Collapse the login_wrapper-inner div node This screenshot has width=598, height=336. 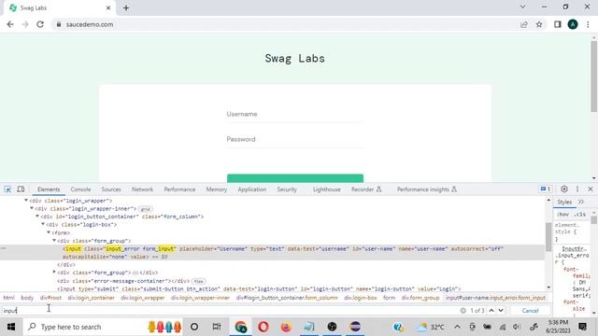click(32, 208)
